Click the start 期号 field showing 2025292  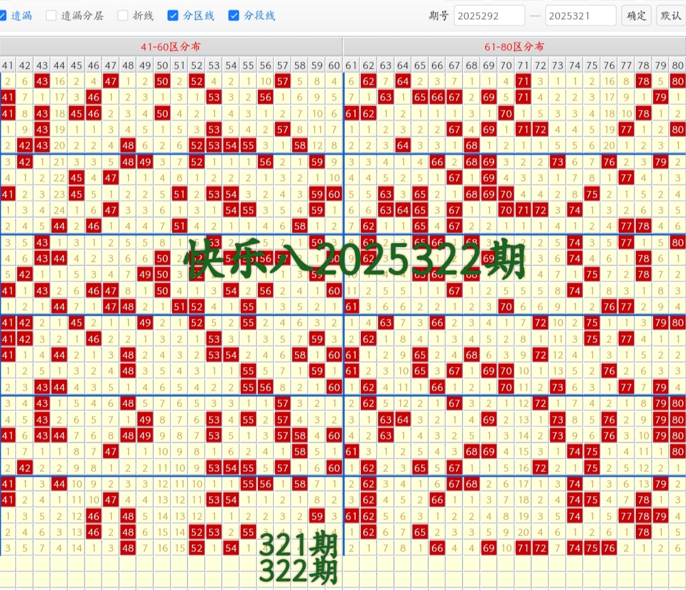tap(489, 16)
